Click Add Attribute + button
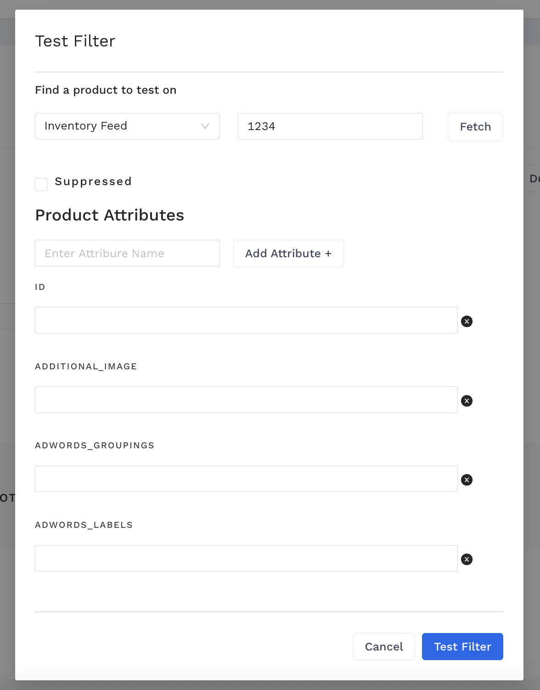The width and height of the screenshot is (540, 690). (288, 254)
